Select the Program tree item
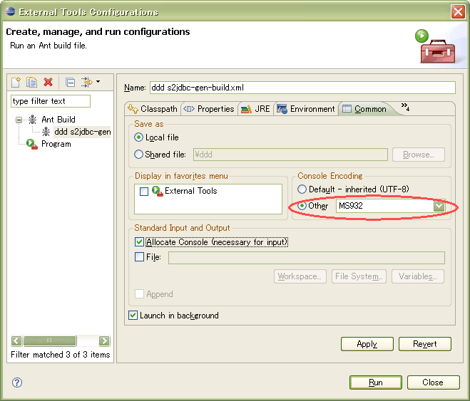Image resolution: width=470 pixels, height=401 pixels. [56, 144]
